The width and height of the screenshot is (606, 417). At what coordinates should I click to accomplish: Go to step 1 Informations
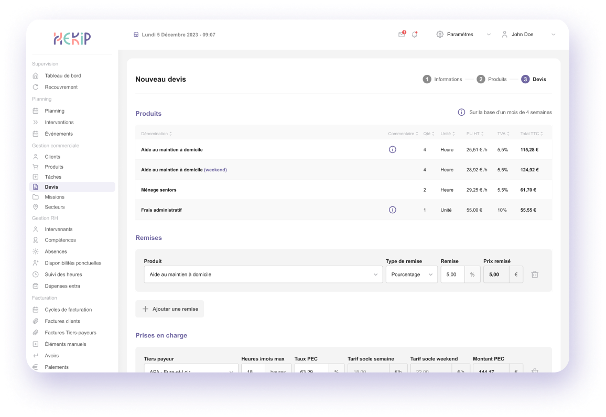point(442,80)
